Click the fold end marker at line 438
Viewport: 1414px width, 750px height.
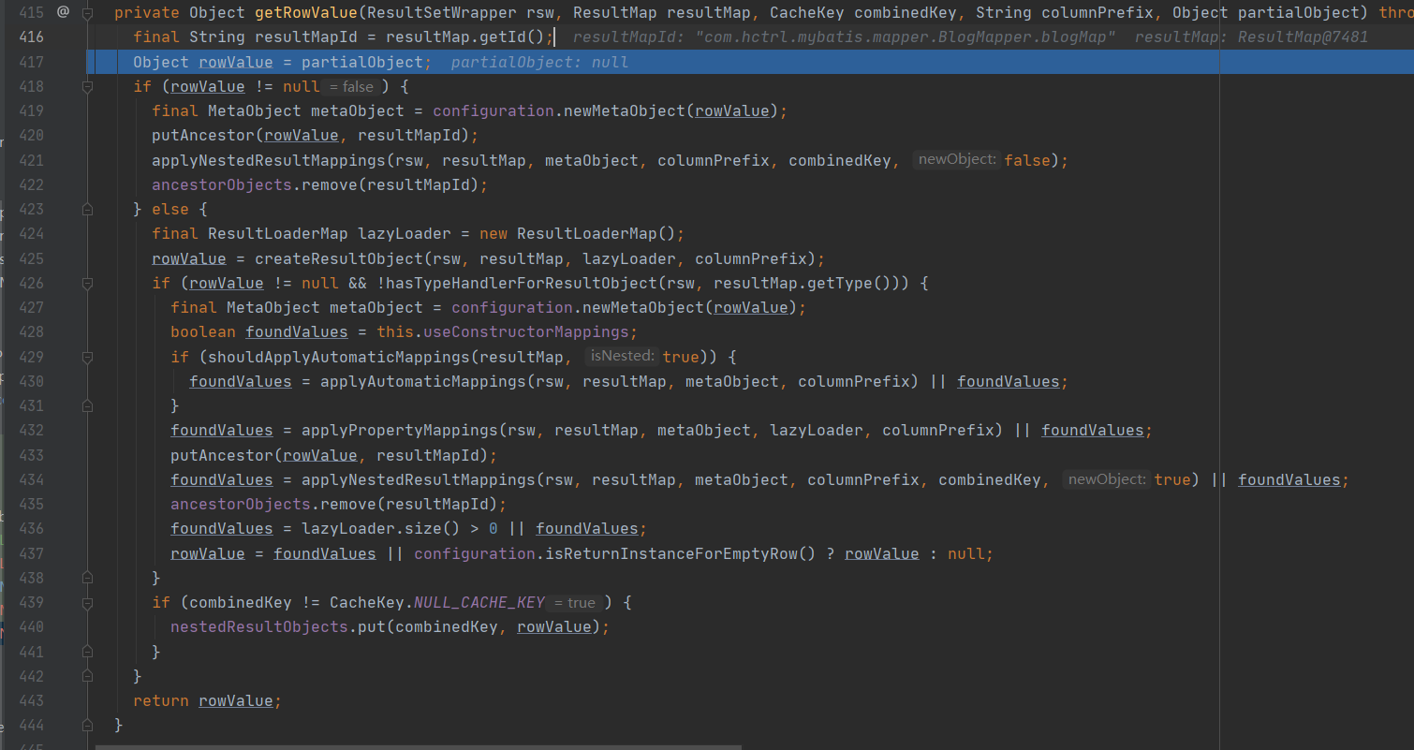pyautogui.click(x=87, y=578)
